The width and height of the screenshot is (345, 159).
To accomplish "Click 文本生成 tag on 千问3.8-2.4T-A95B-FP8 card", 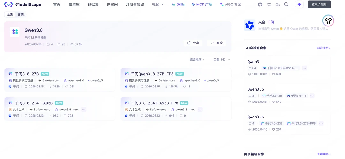I will (133, 110).
